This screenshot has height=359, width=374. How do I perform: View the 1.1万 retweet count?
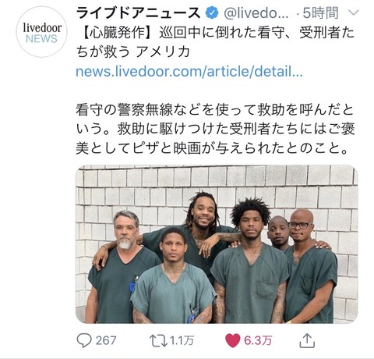pos(182,340)
